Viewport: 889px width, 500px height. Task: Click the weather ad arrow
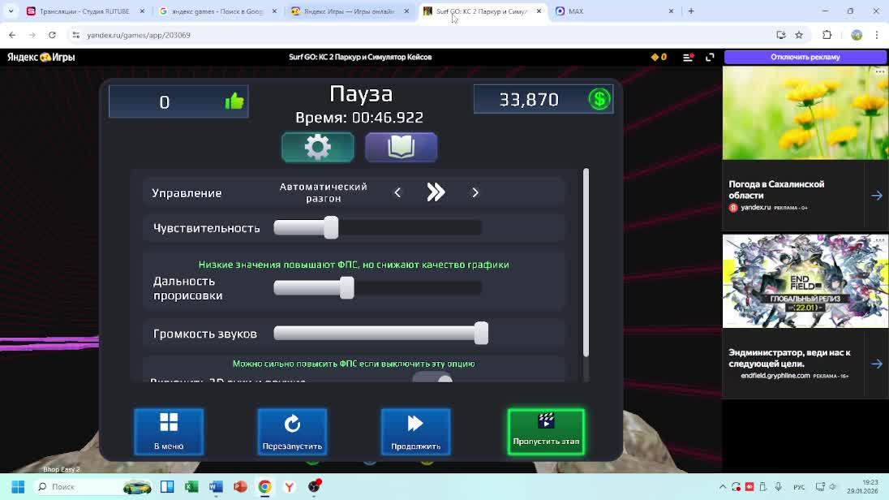pyautogui.click(x=877, y=196)
